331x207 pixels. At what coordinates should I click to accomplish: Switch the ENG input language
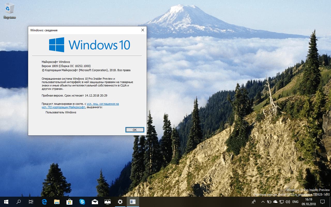pos(295,202)
